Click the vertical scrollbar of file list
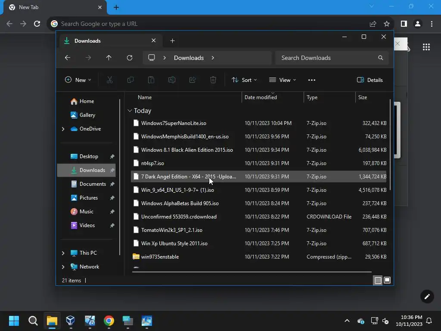Viewport: 441px width, 331px height. [390, 145]
